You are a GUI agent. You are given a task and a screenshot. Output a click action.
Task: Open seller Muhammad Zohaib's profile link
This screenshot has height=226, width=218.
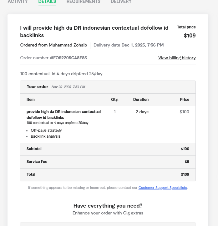(68, 45)
